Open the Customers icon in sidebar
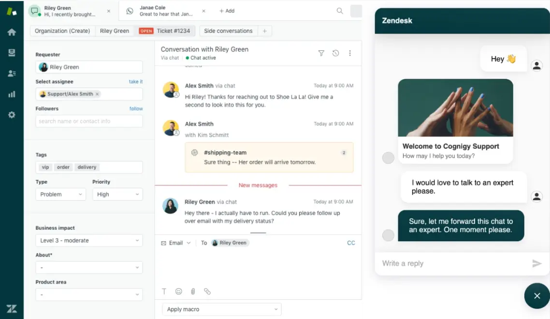Image resolution: width=550 pixels, height=319 pixels. pyautogui.click(x=12, y=73)
